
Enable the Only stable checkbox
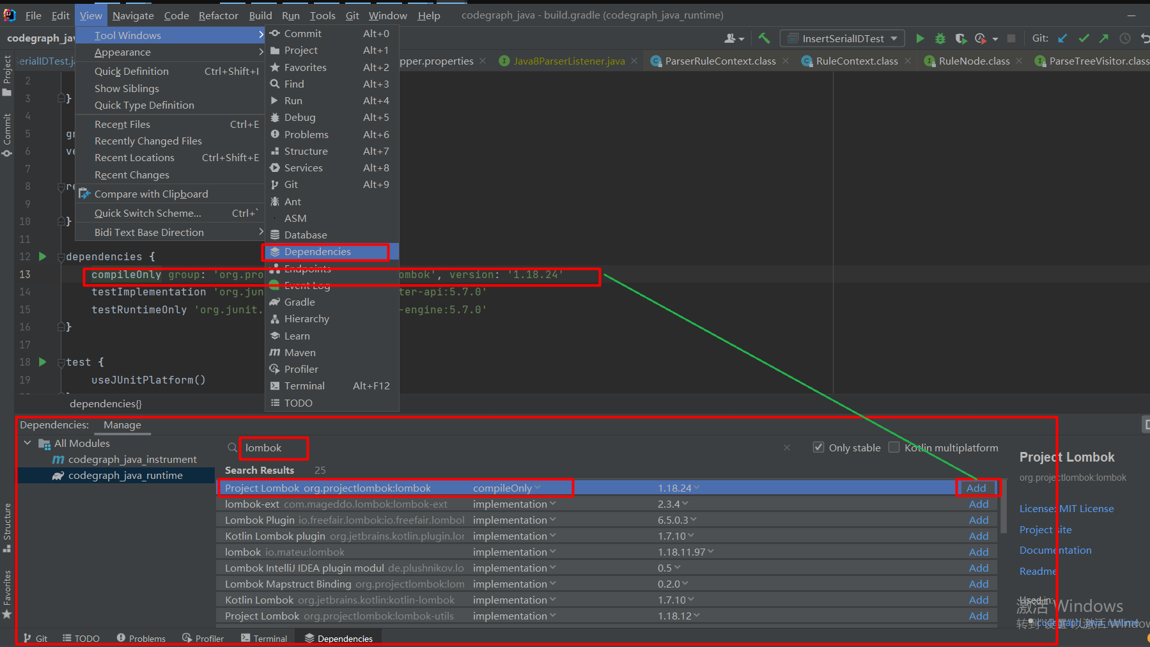point(819,447)
